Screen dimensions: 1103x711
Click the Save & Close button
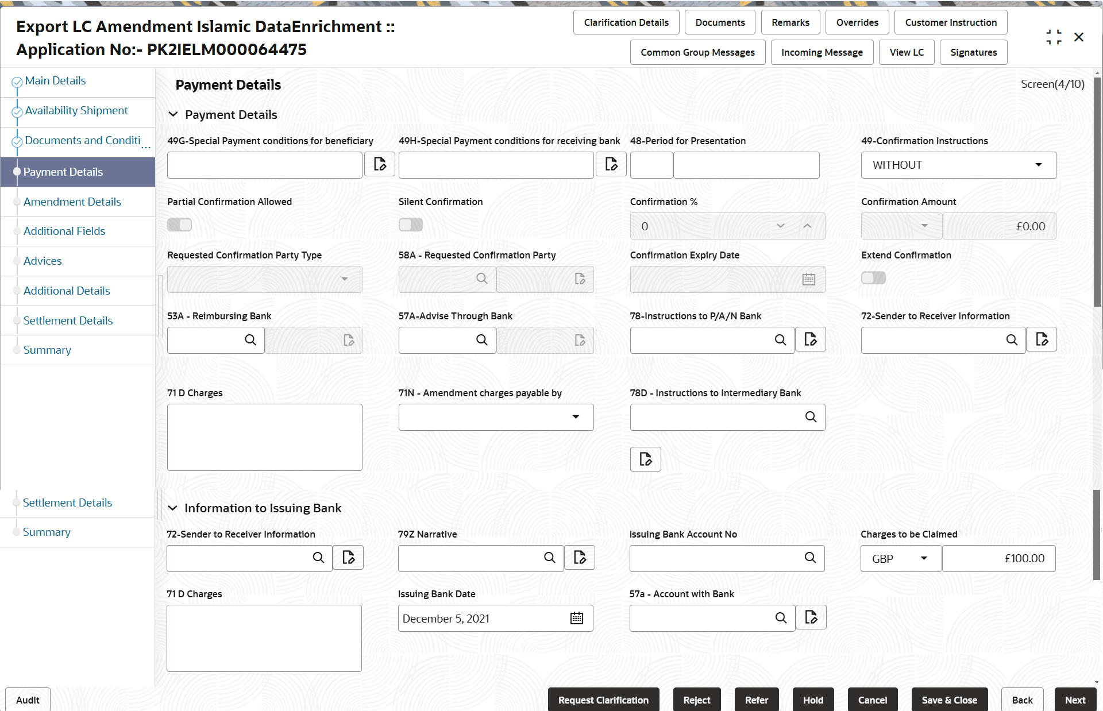click(x=949, y=700)
